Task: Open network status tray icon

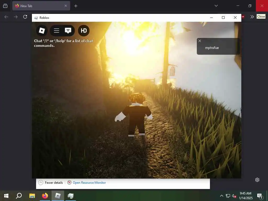Action: click(x=228, y=196)
